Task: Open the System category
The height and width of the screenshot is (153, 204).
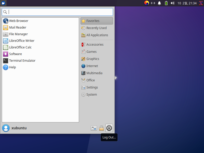Action: pos(97,95)
